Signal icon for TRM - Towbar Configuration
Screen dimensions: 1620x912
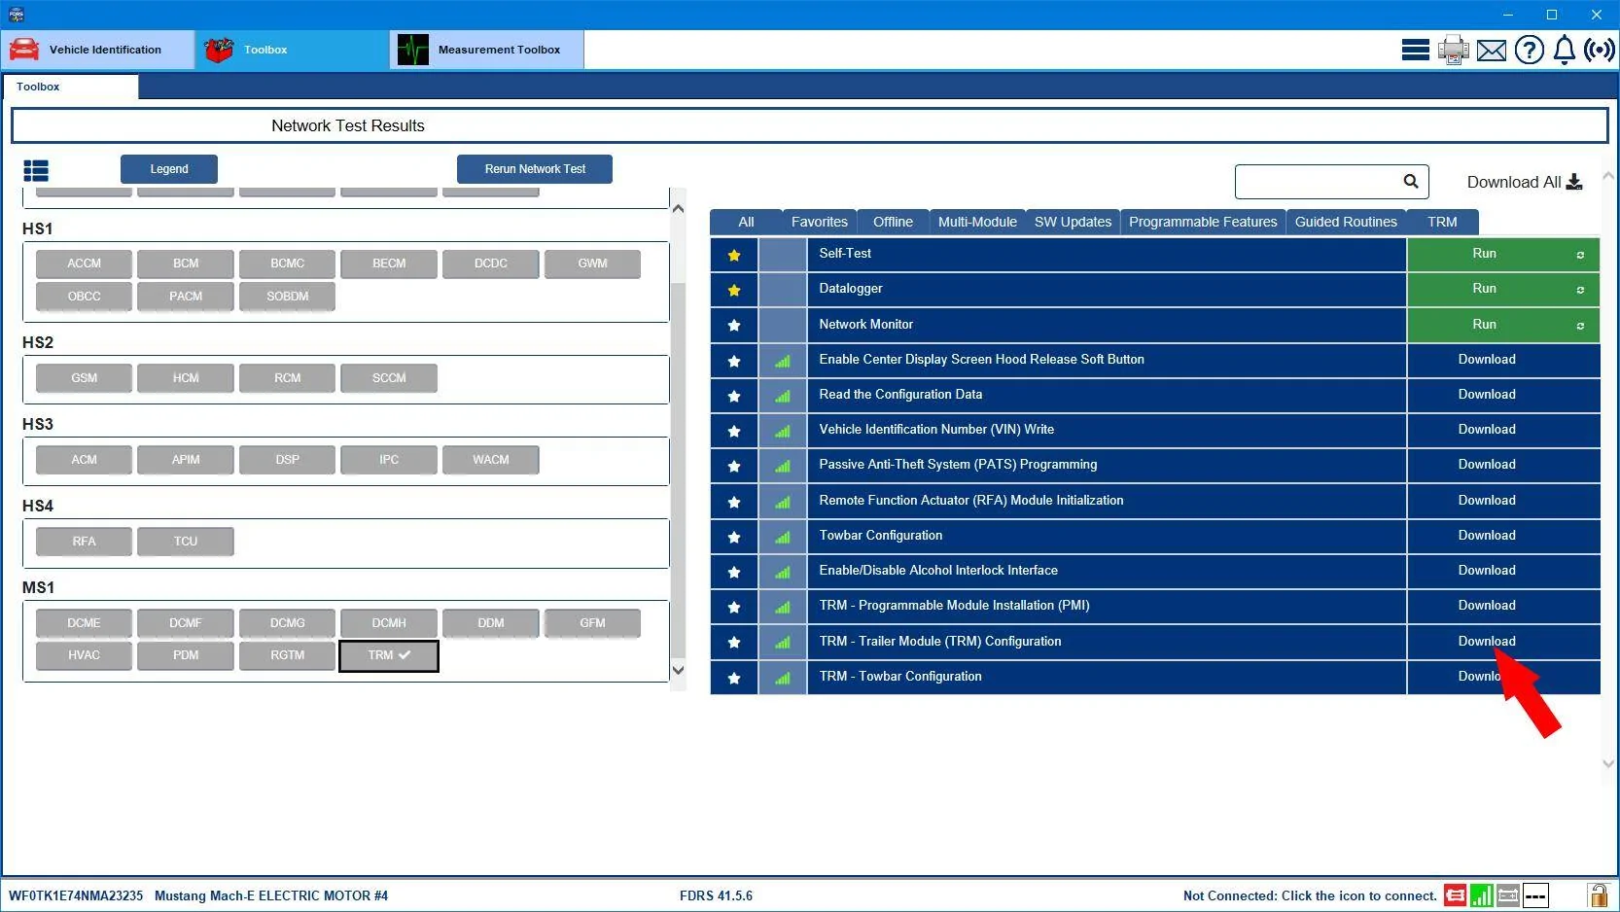point(783,678)
